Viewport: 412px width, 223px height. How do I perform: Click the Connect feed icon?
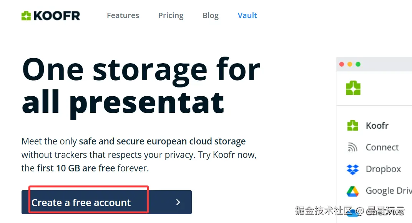pos(352,147)
